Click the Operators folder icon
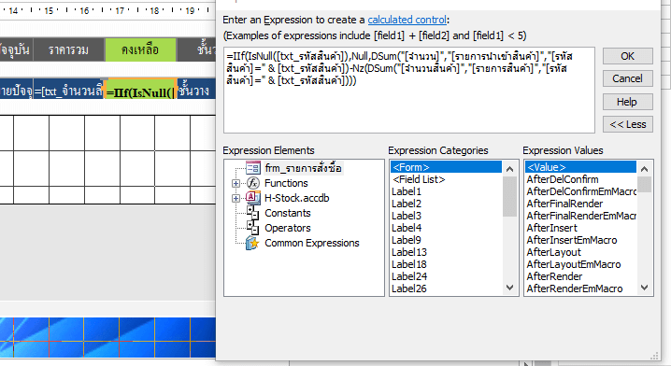The height and width of the screenshot is (366, 671). [253, 228]
